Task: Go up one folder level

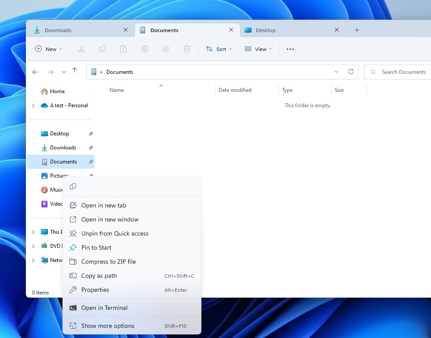Action: click(74, 71)
